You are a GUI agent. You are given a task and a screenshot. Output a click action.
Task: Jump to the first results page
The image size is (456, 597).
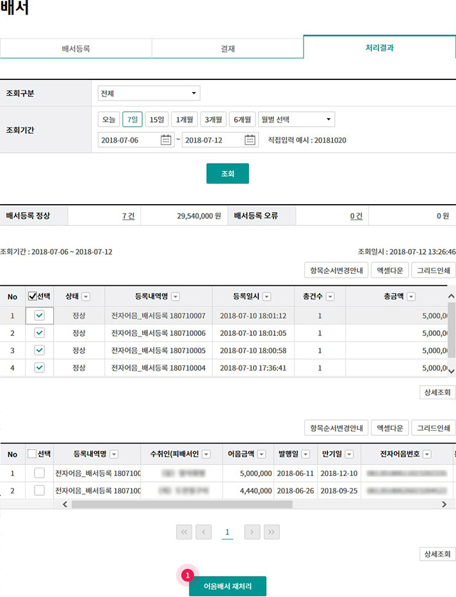coord(184,532)
